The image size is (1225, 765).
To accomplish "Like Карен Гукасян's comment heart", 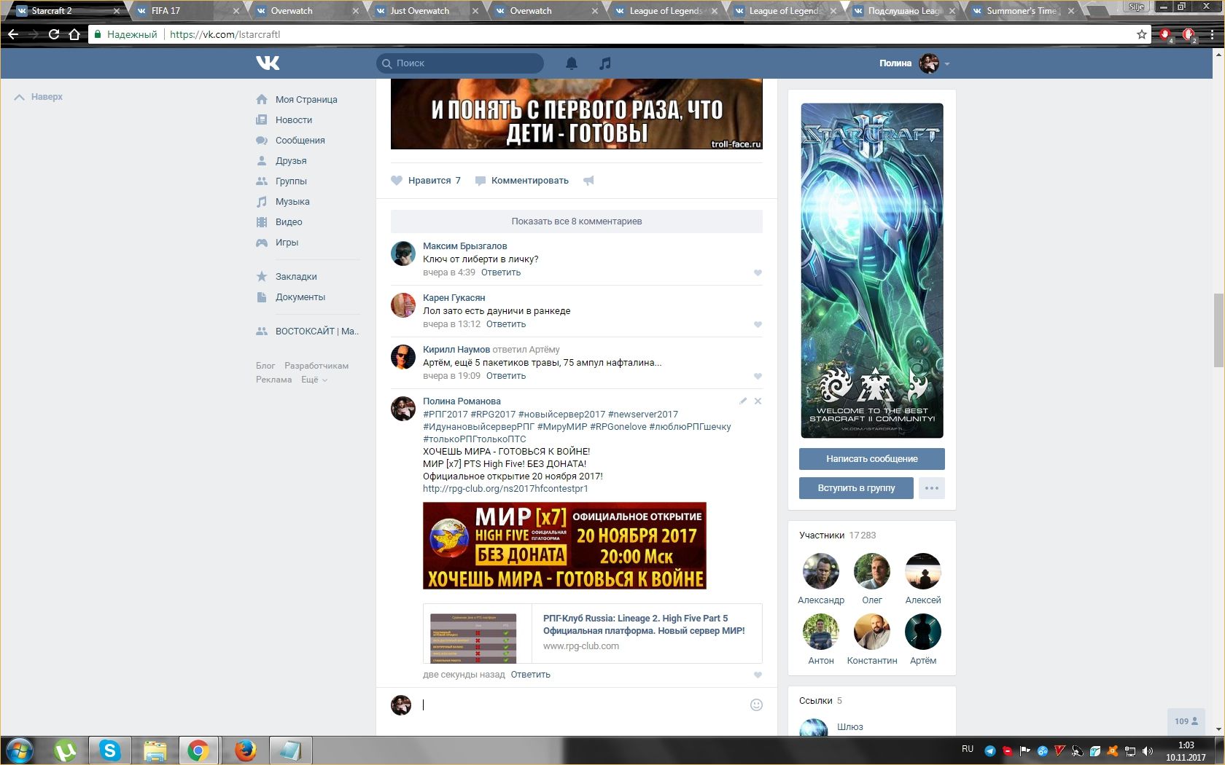I will click(x=758, y=325).
